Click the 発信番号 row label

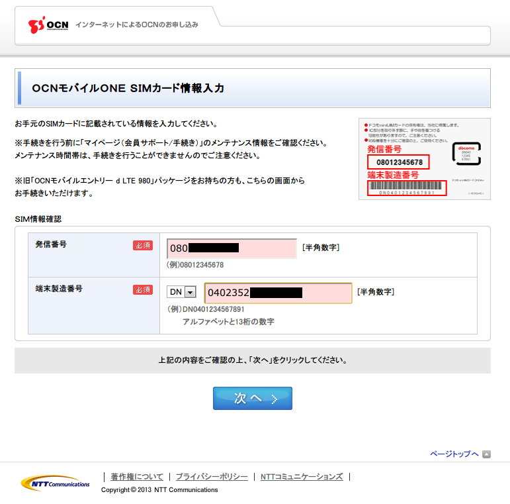tap(51, 244)
